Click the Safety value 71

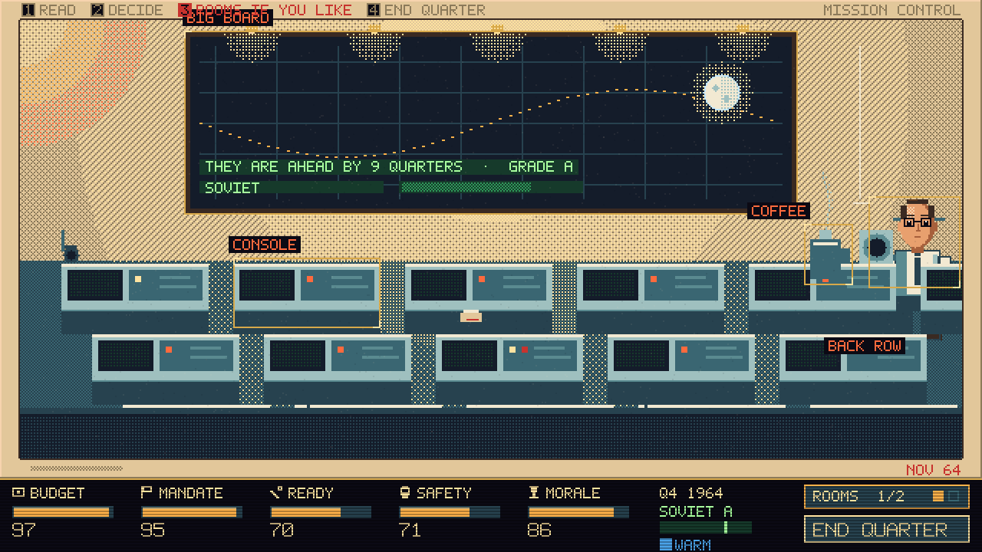pos(410,530)
